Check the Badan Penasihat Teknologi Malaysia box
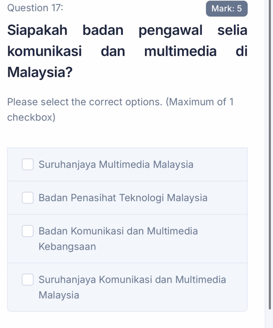This screenshot has height=328, width=273. 28,198
